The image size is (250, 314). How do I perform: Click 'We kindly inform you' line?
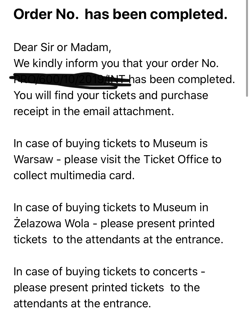(x=116, y=63)
